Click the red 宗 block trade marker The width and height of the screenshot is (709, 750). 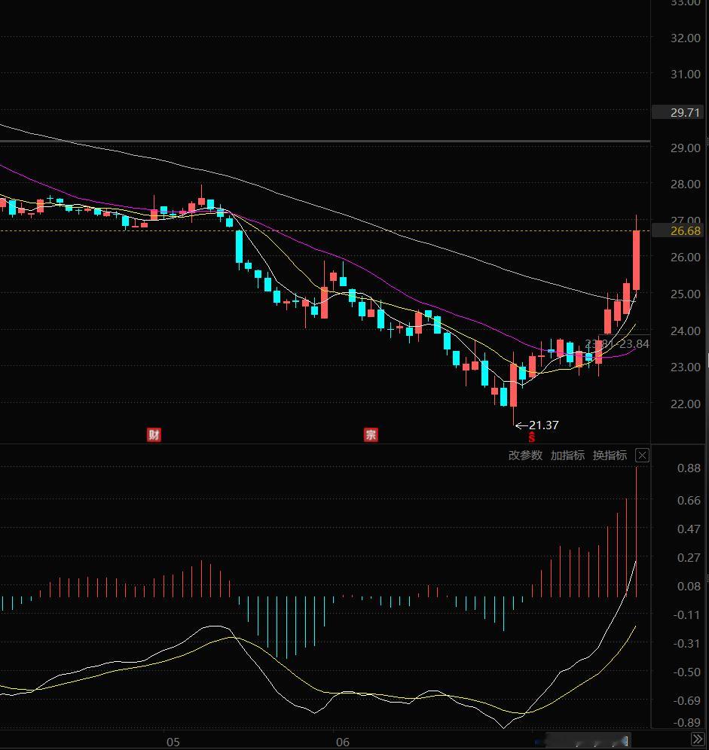pyautogui.click(x=371, y=434)
